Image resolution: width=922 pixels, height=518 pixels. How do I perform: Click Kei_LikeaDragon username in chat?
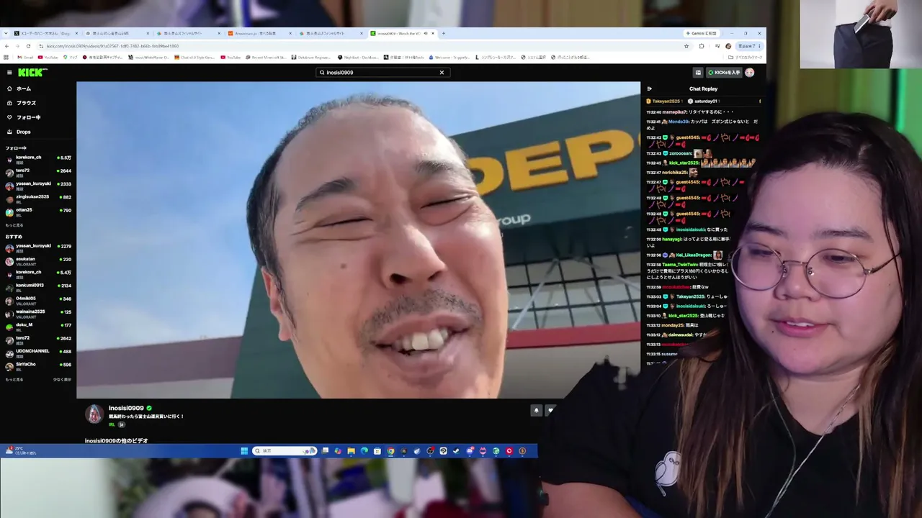[693, 255]
